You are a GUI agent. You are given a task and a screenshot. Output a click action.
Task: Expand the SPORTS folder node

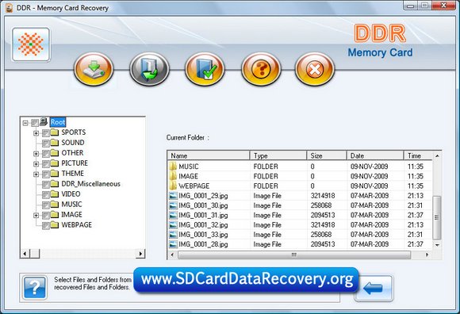pyautogui.click(x=36, y=133)
